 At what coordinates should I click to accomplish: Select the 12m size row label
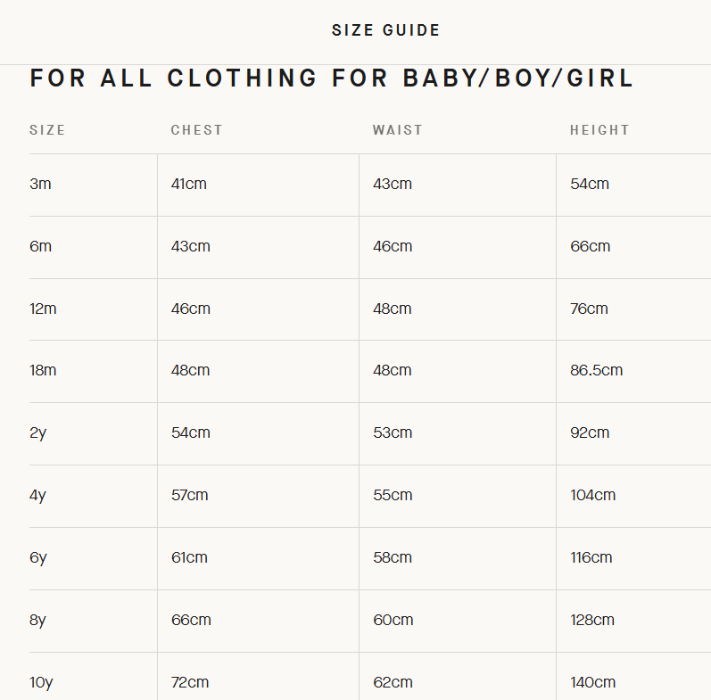[x=43, y=309]
